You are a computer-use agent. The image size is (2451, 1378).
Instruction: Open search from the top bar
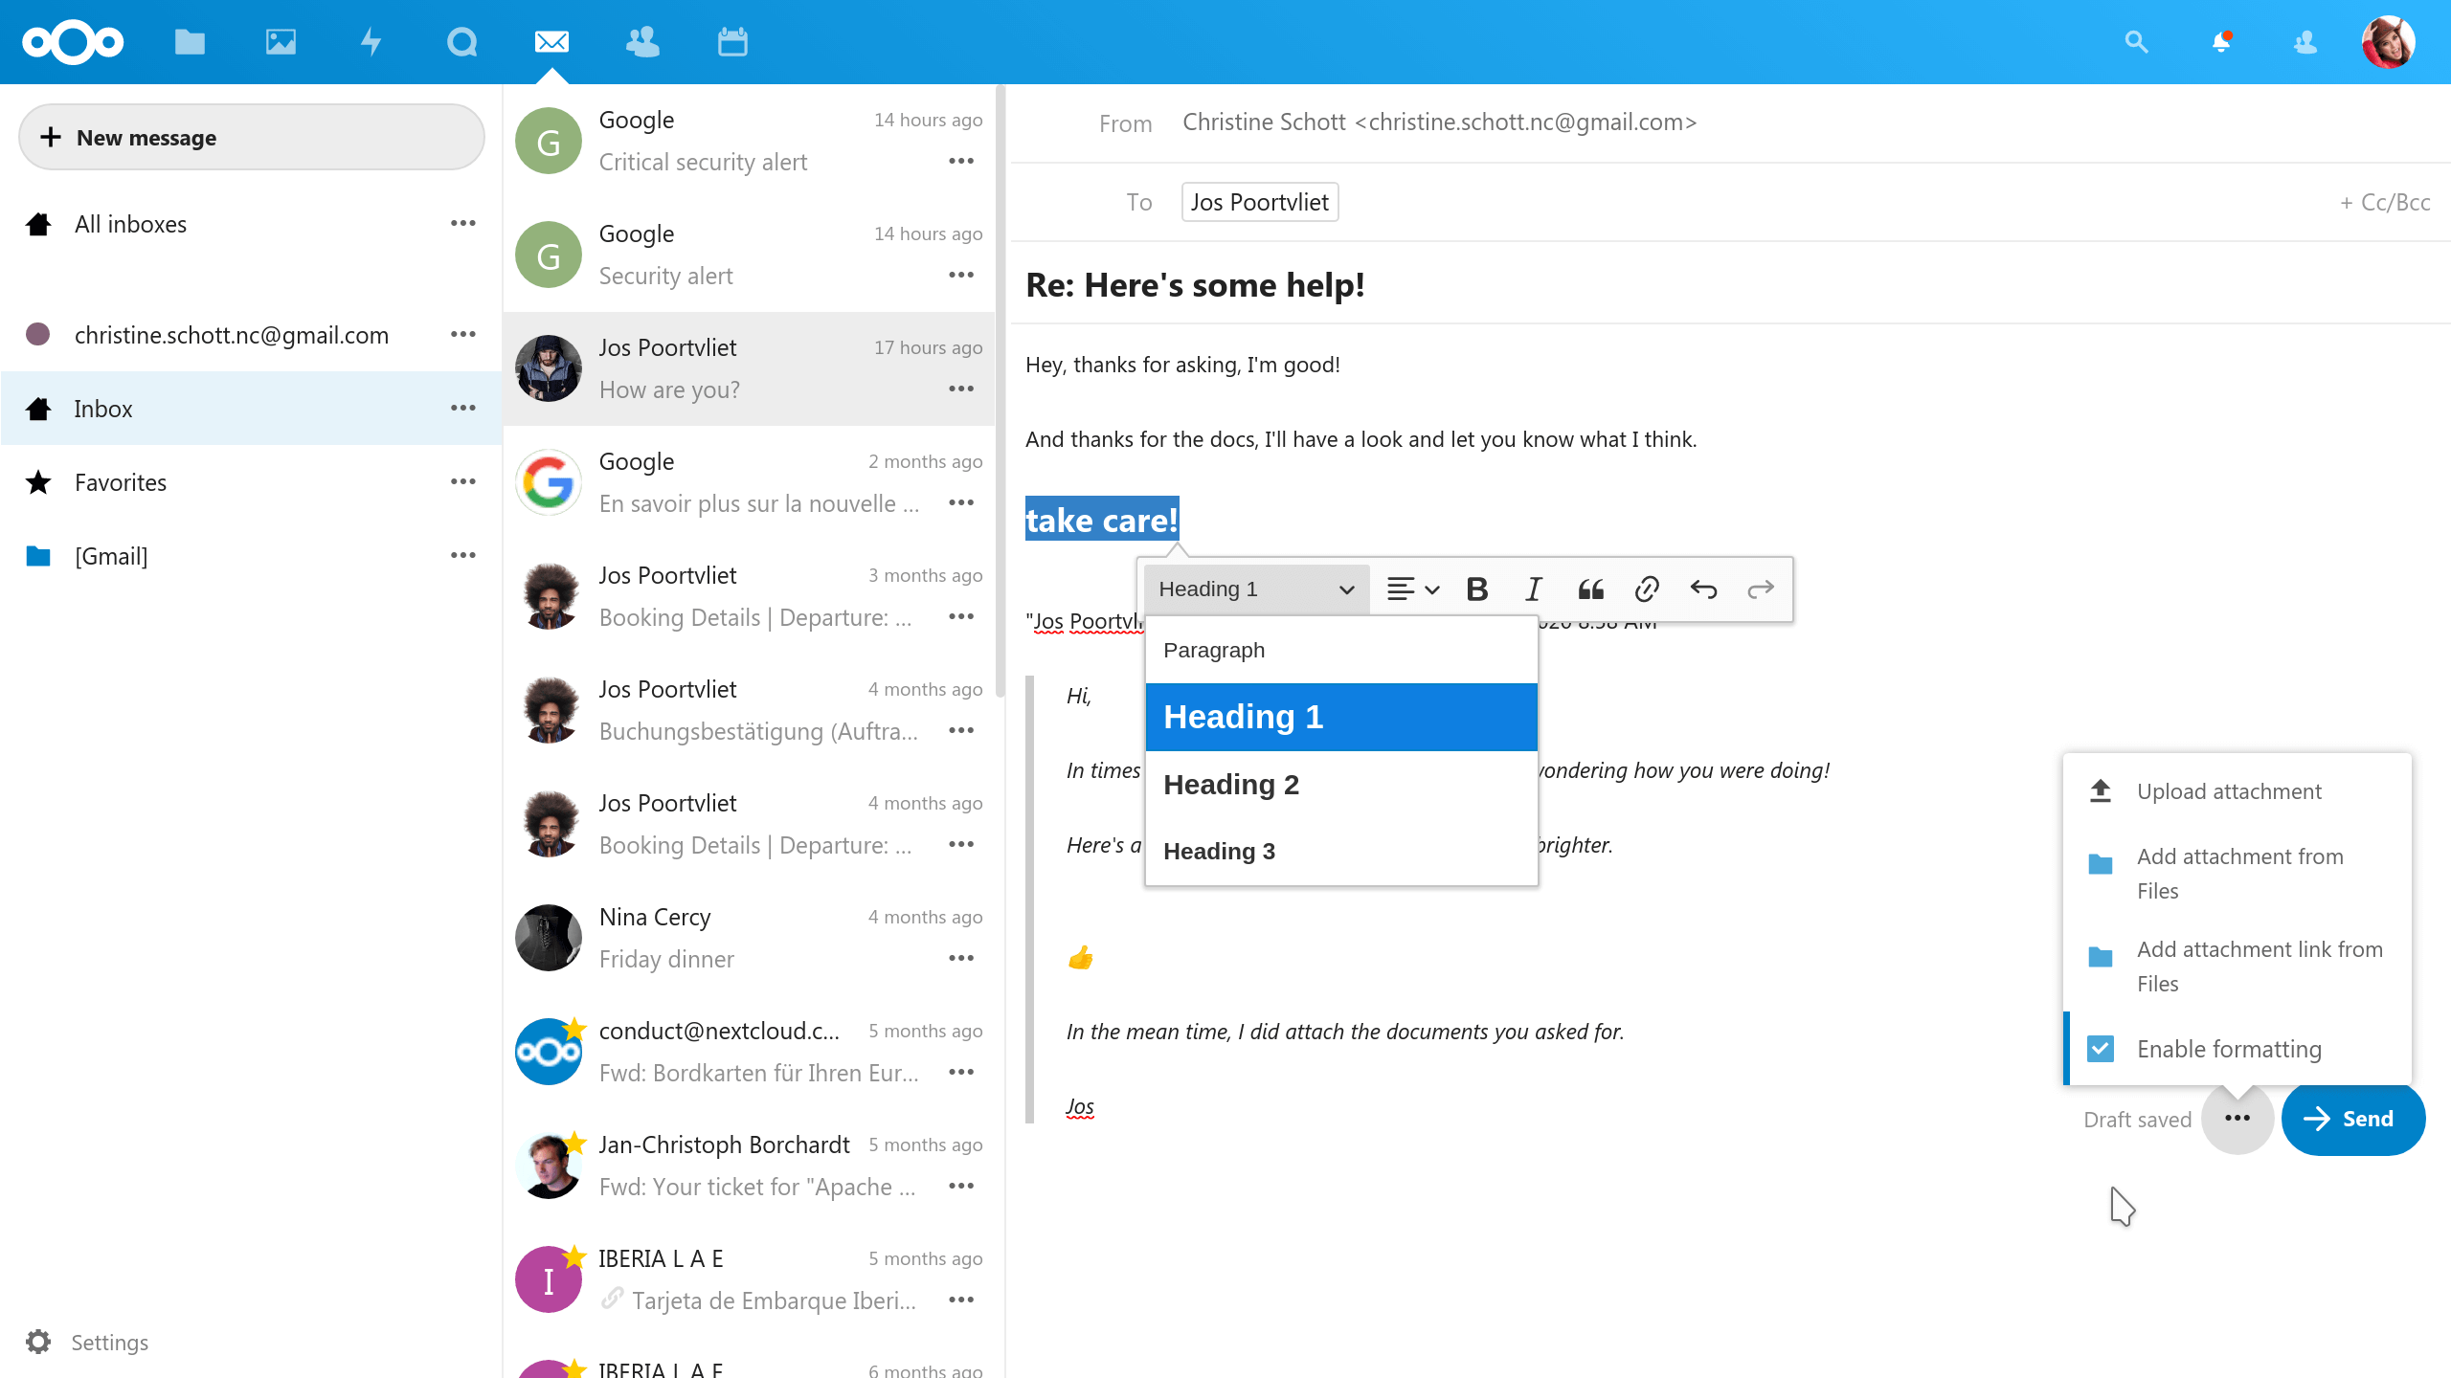(x=2136, y=42)
